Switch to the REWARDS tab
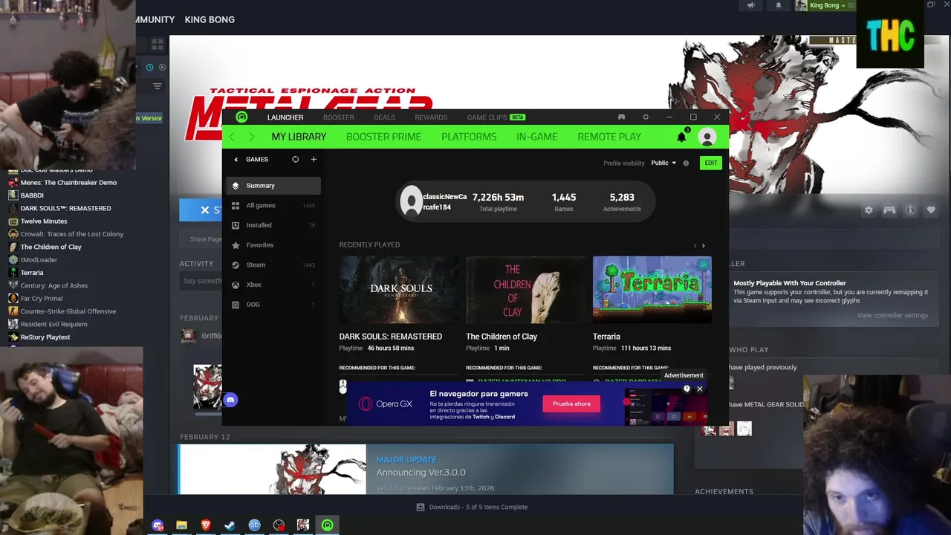 (x=431, y=117)
